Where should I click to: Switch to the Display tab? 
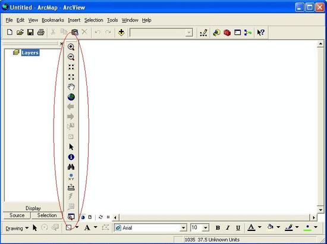tap(33, 208)
